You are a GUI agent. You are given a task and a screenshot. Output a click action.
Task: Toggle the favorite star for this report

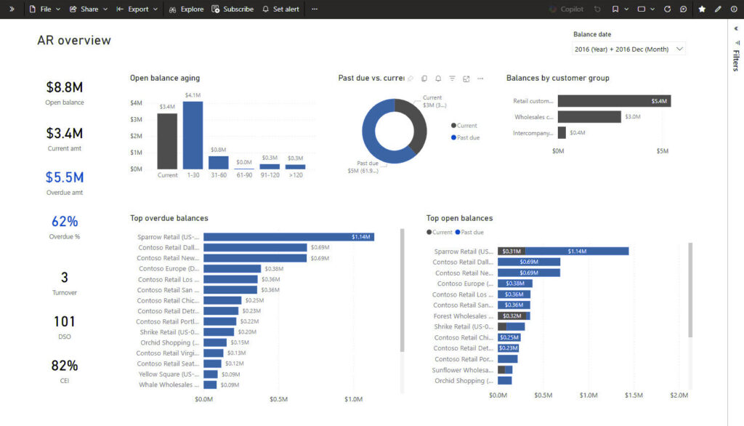pos(702,9)
